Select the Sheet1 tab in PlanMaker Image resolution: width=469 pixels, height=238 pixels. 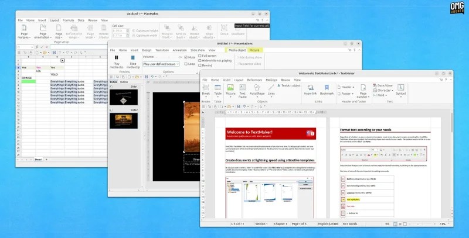coord(39,160)
